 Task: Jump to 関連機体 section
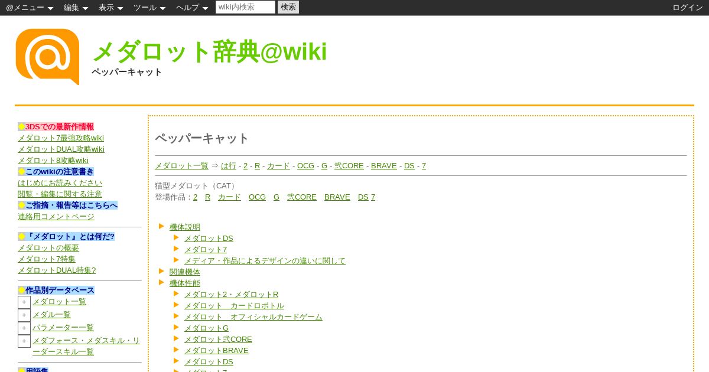[185, 272]
